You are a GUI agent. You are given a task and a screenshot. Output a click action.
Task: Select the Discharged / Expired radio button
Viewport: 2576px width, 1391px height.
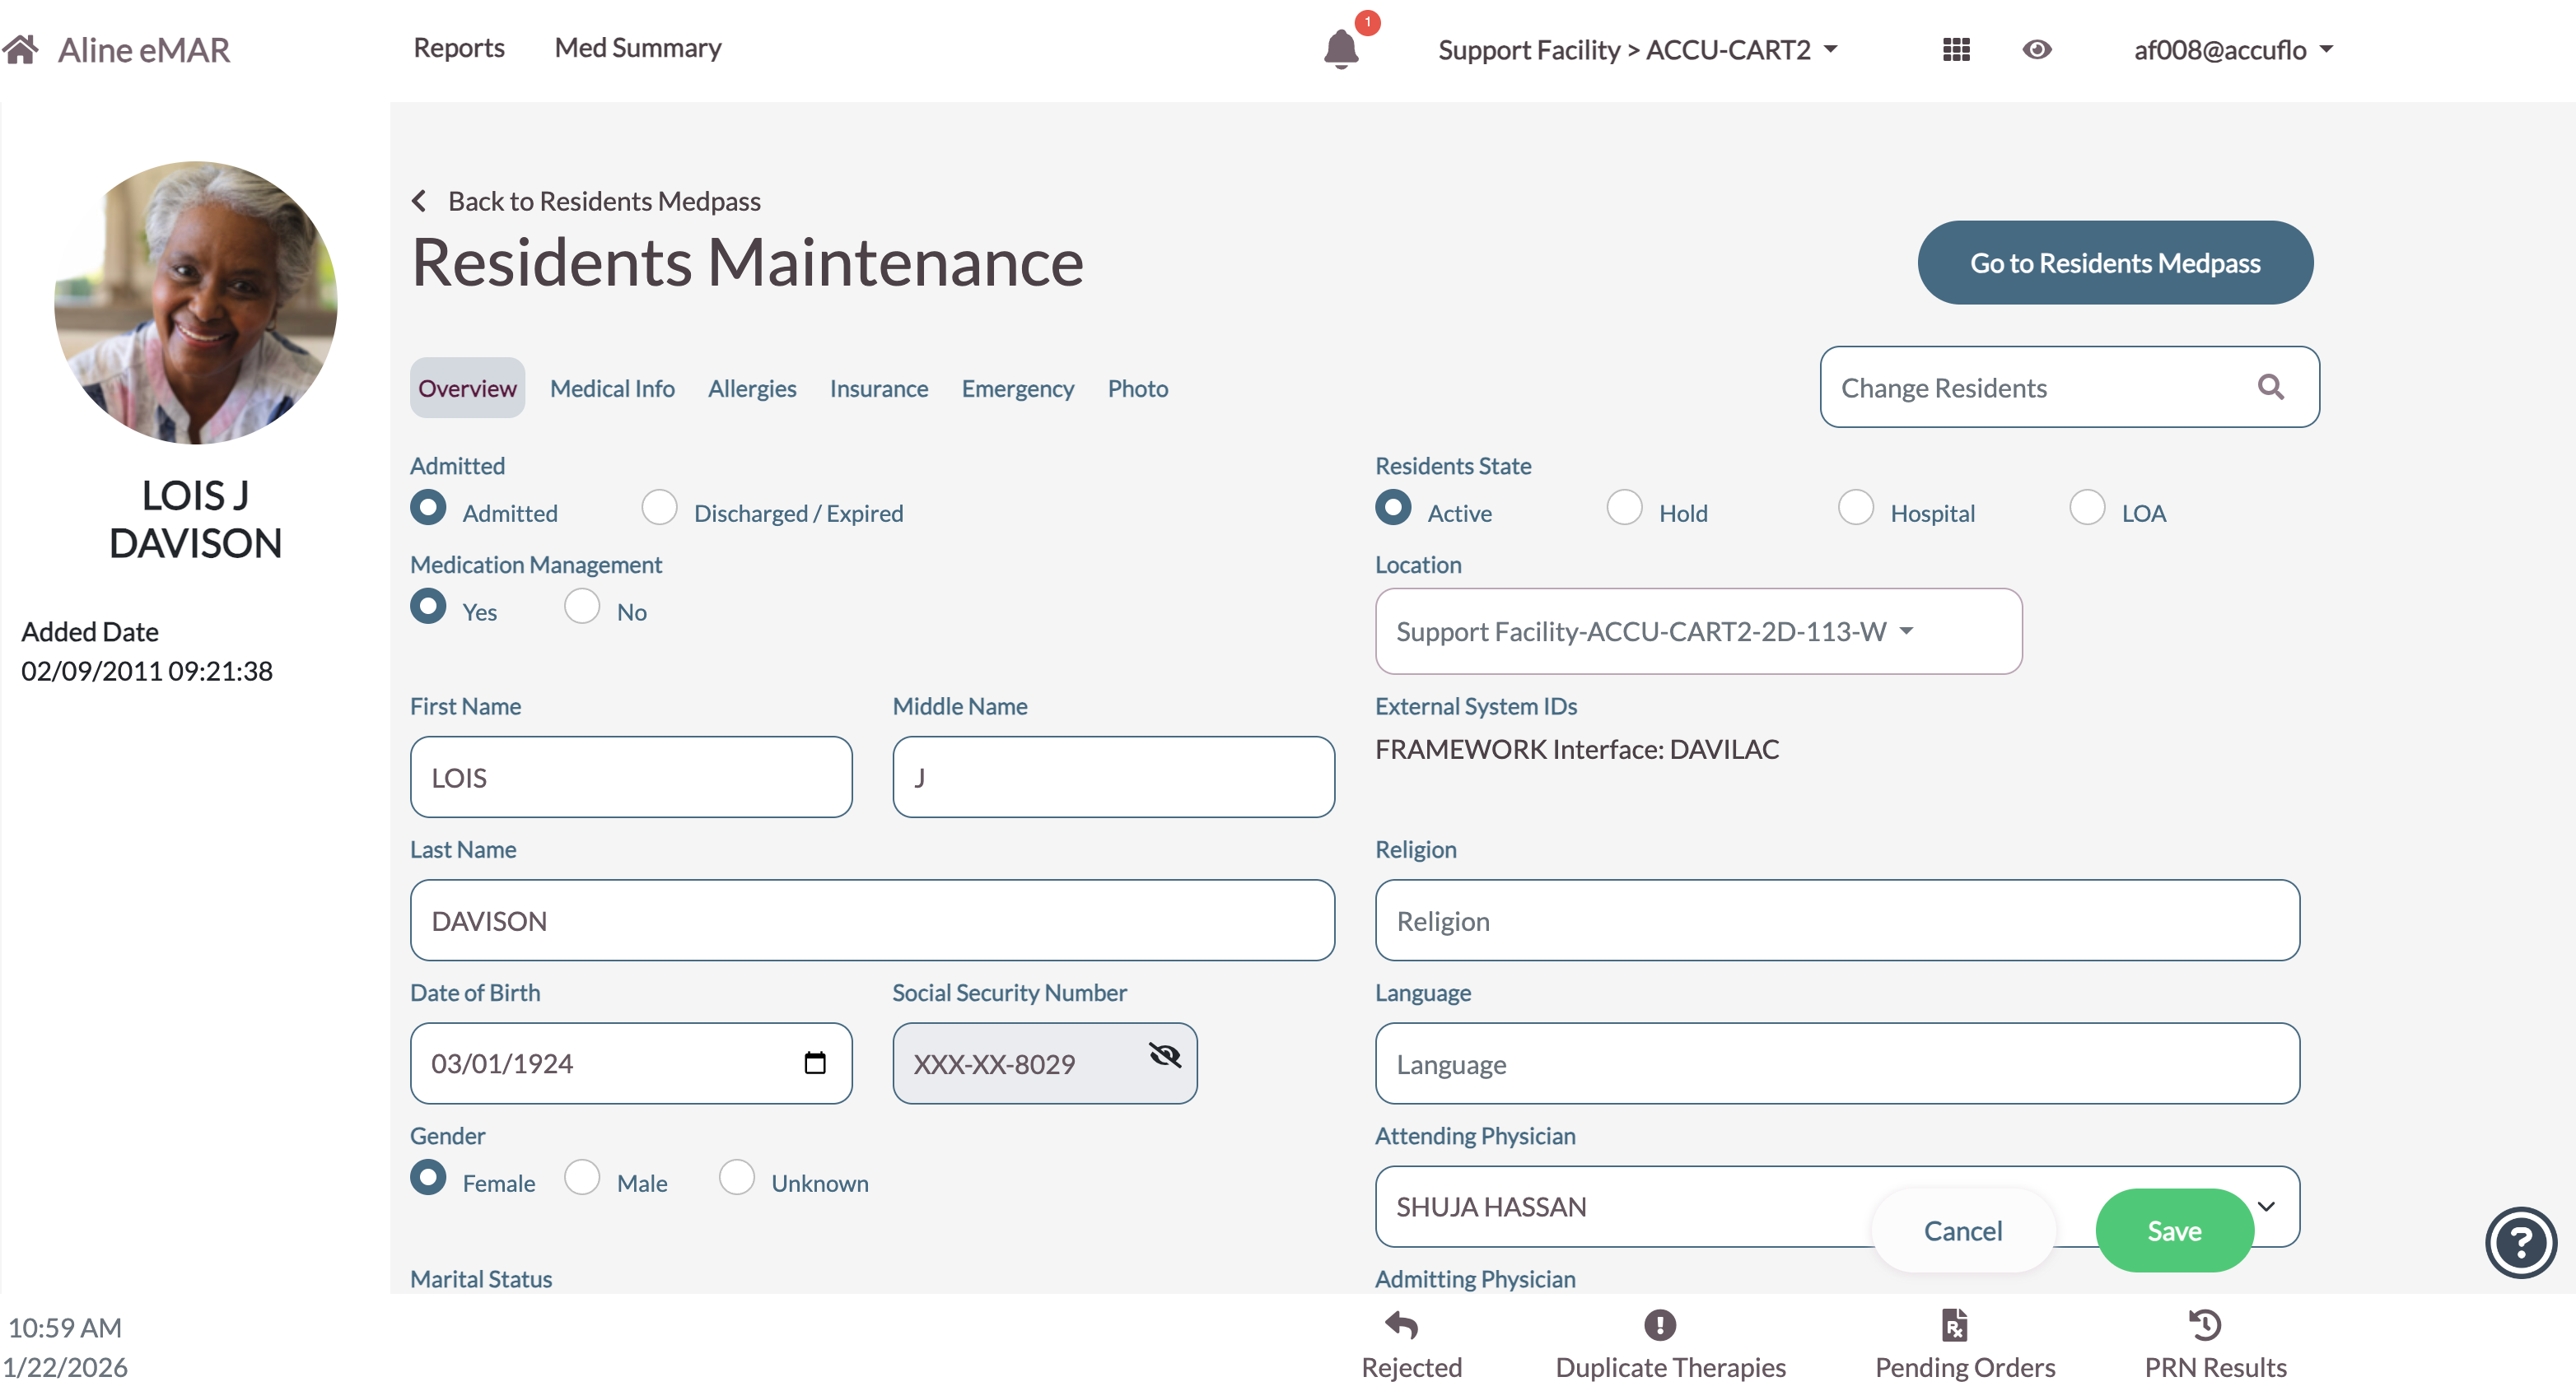pos(659,507)
